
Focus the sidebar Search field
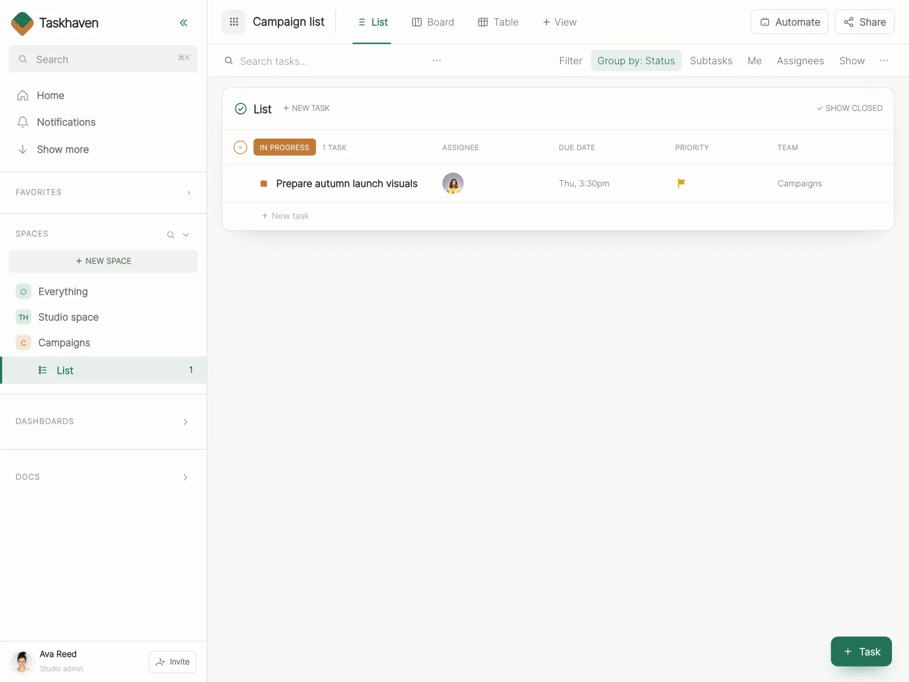(x=103, y=59)
